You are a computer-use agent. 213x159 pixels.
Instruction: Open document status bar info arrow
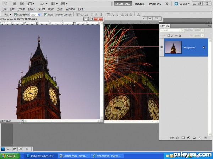(22, 121)
